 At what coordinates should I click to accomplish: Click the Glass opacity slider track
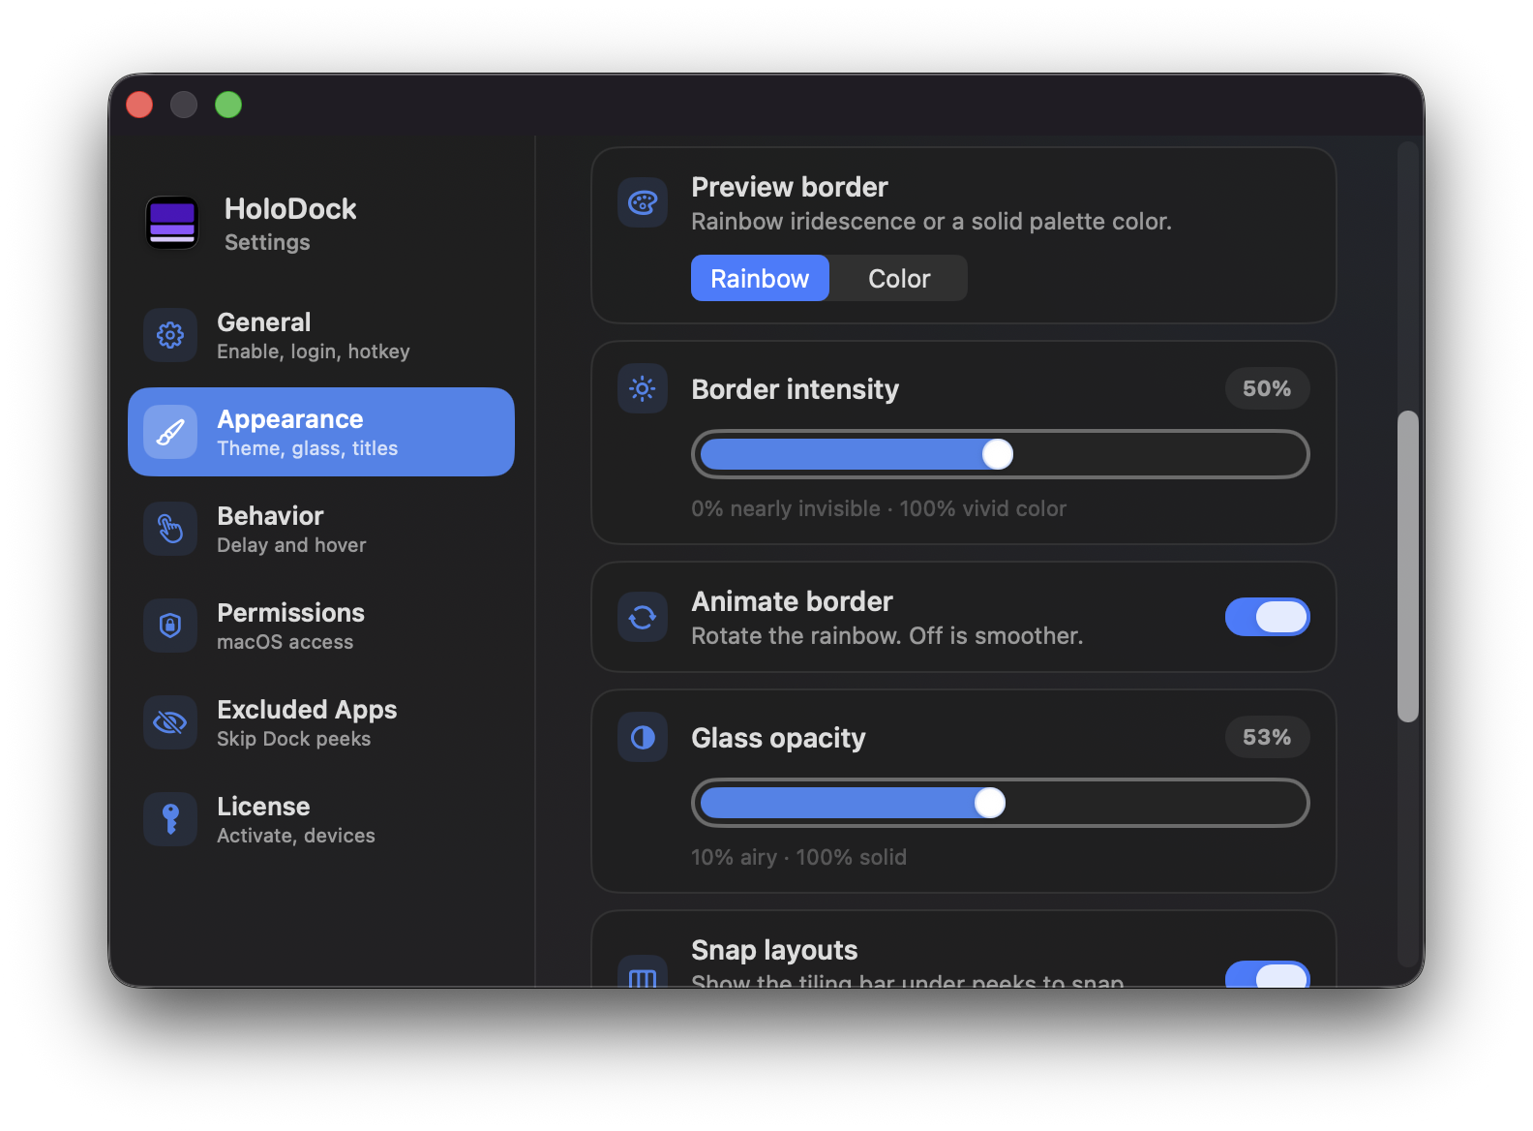(1001, 803)
